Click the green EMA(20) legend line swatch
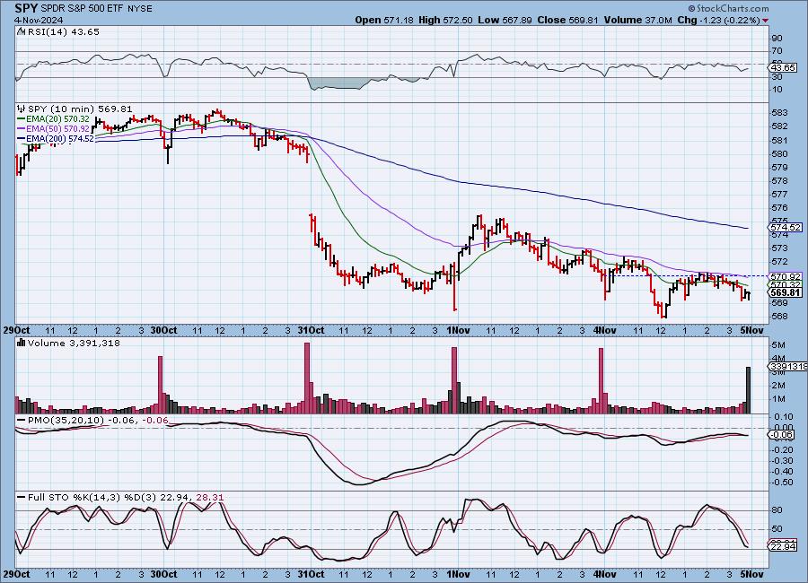808x583 pixels. (22, 119)
